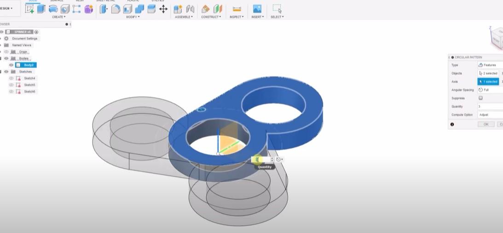The image size is (503, 233).
Task: Open the Inspect dropdown menu
Action: coord(237,17)
